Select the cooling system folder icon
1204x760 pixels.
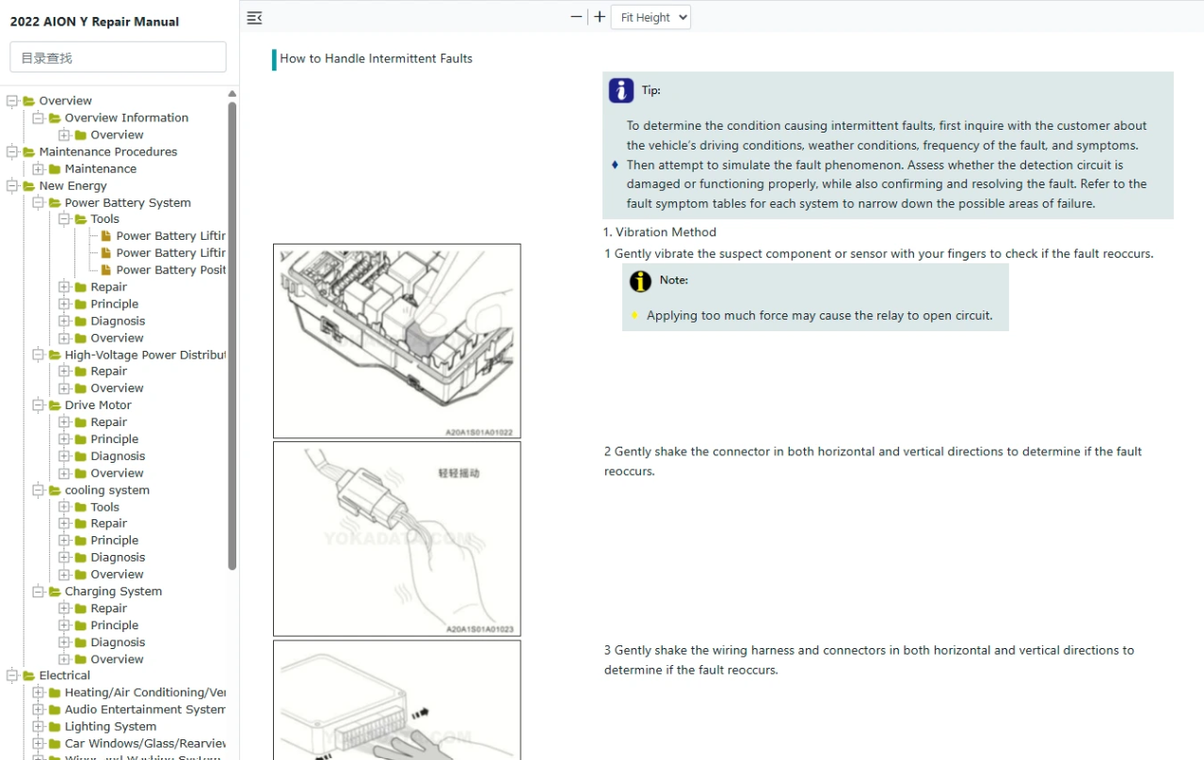click(x=55, y=490)
